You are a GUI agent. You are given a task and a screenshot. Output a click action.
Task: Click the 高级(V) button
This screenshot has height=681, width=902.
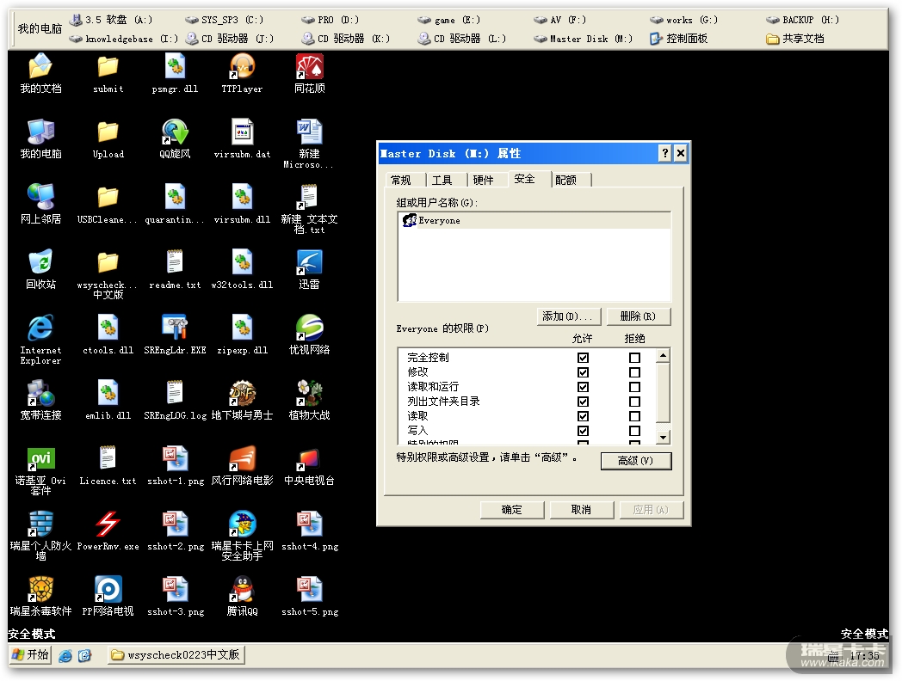635,461
